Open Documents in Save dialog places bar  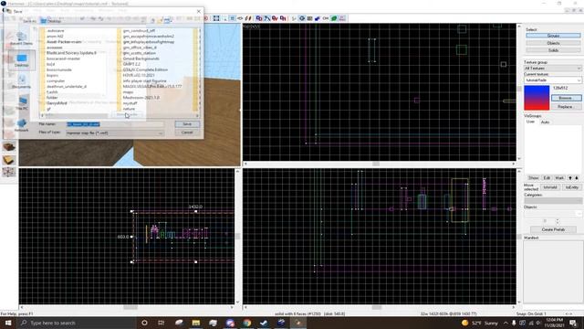coord(21,81)
